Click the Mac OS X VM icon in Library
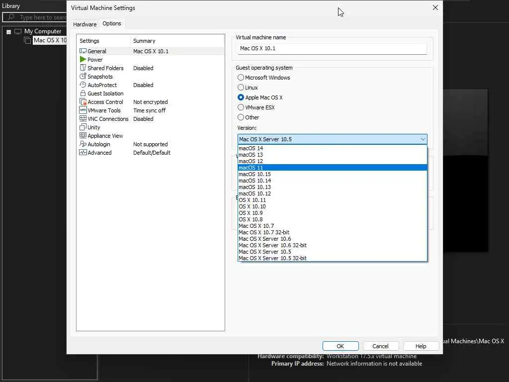 pos(28,40)
